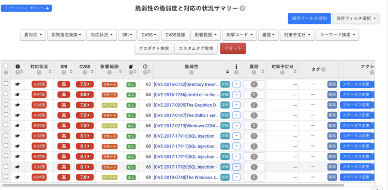Click help icon below header checkbox

click(6, 72)
